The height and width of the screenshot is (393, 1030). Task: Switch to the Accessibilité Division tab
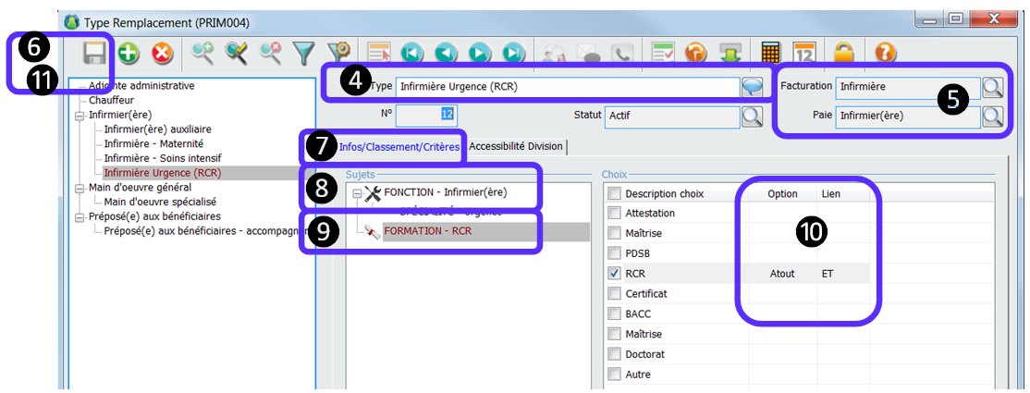[516, 146]
